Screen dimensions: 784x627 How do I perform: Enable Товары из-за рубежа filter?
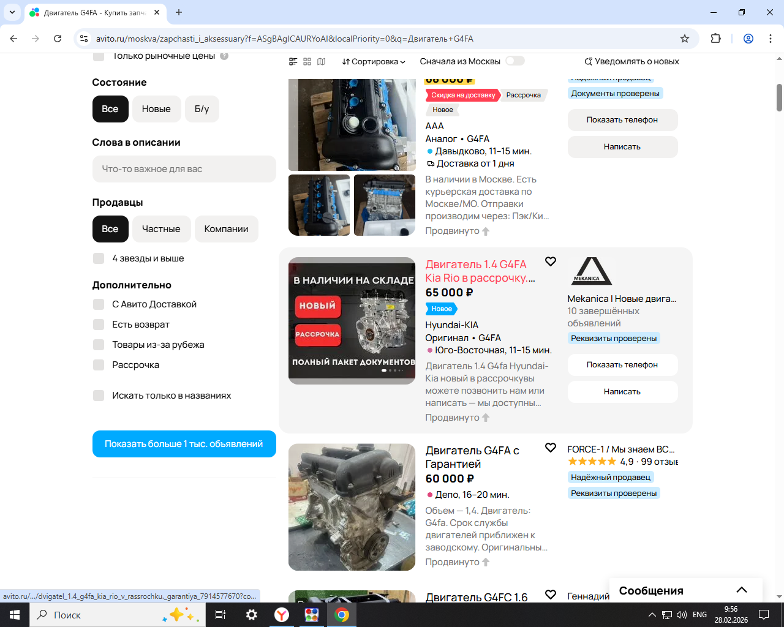(99, 345)
